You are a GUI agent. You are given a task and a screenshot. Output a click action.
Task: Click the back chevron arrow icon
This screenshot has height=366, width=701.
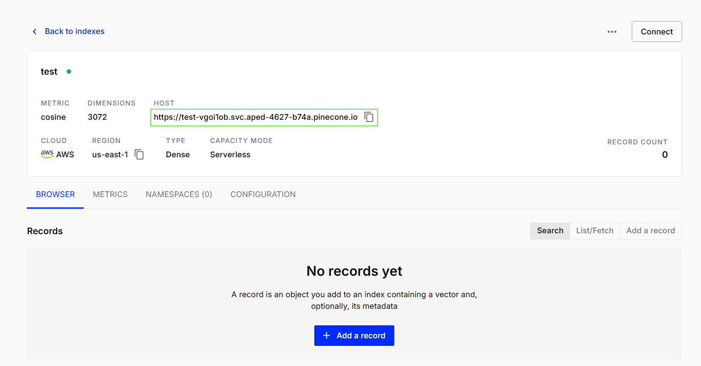(x=34, y=31)
